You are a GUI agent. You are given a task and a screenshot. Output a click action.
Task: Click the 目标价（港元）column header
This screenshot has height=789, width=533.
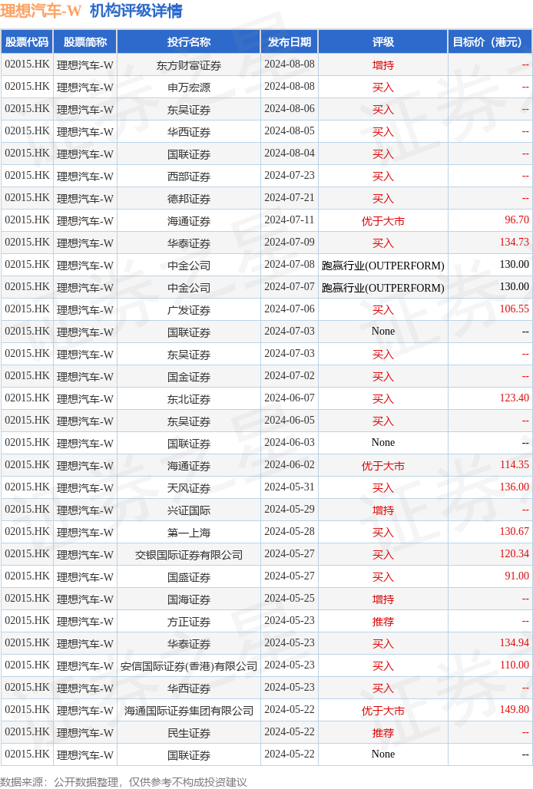[x=490, y=42]
